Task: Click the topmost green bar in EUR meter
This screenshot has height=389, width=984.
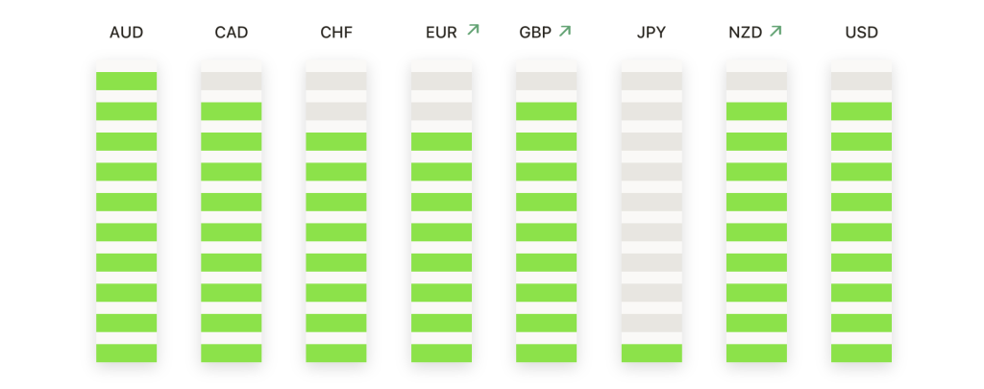Action: point(441,142)
